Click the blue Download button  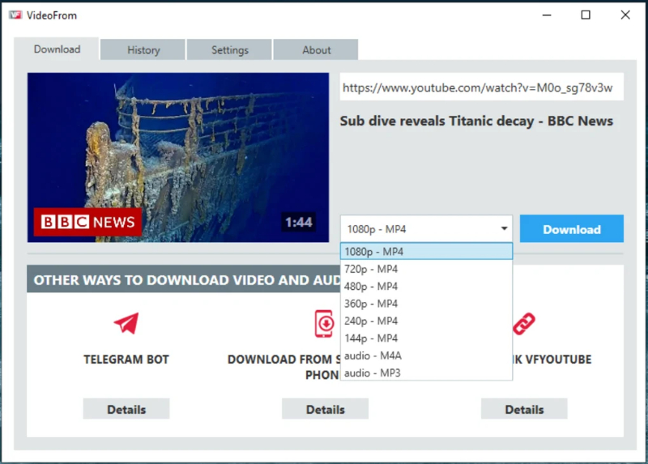[572, 229]
